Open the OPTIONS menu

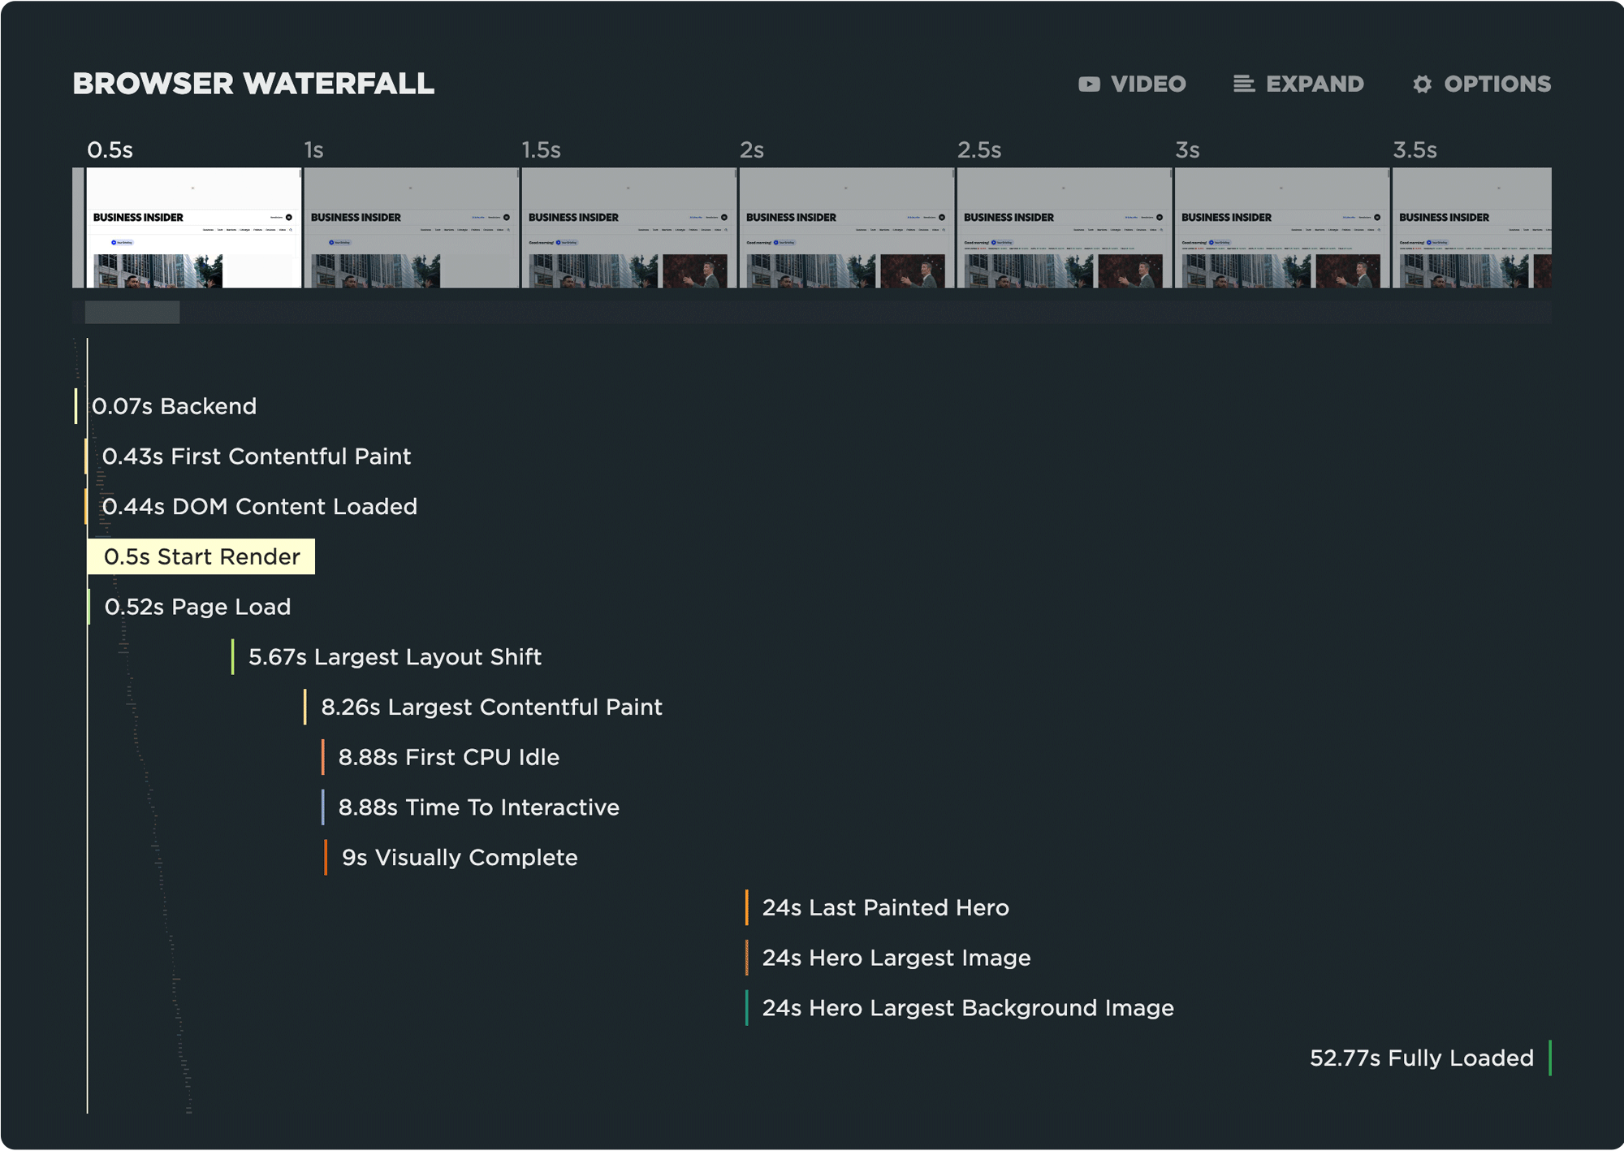pyautogui.click(x=1497, y=84)
